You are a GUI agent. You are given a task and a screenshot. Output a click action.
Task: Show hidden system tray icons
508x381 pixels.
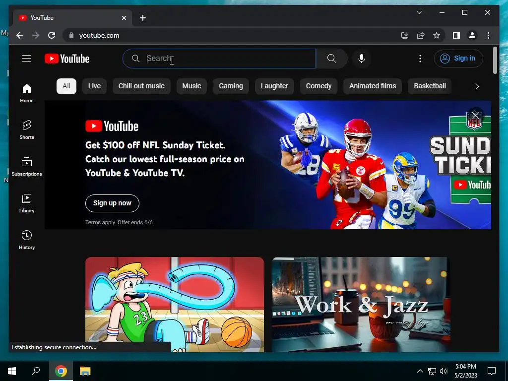coord(420,371)
